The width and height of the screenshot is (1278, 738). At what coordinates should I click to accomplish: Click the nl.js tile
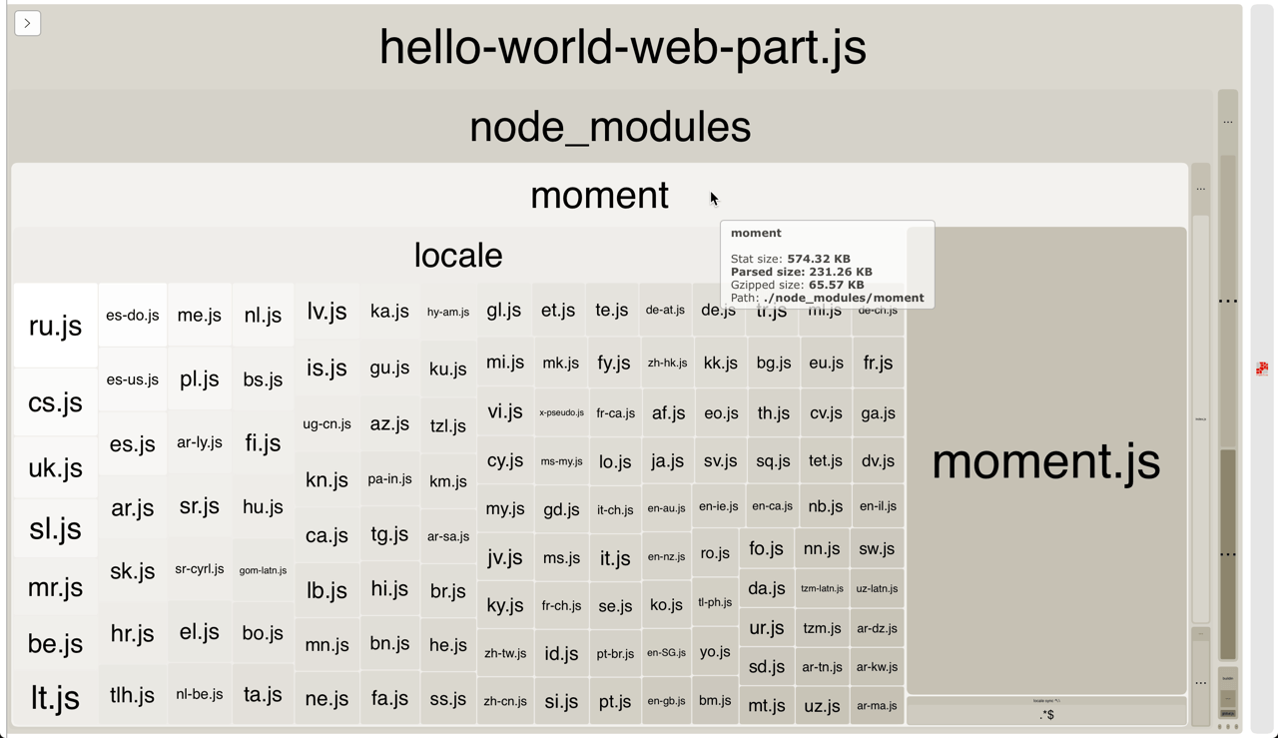(264, 316)
